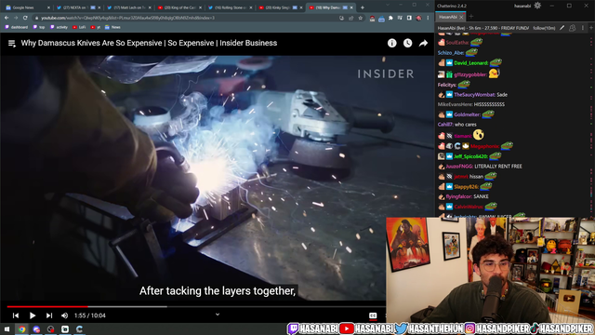Click the share page icon in the address bar
The height and width of the screenshot is (335, 595).
[351, 18]
